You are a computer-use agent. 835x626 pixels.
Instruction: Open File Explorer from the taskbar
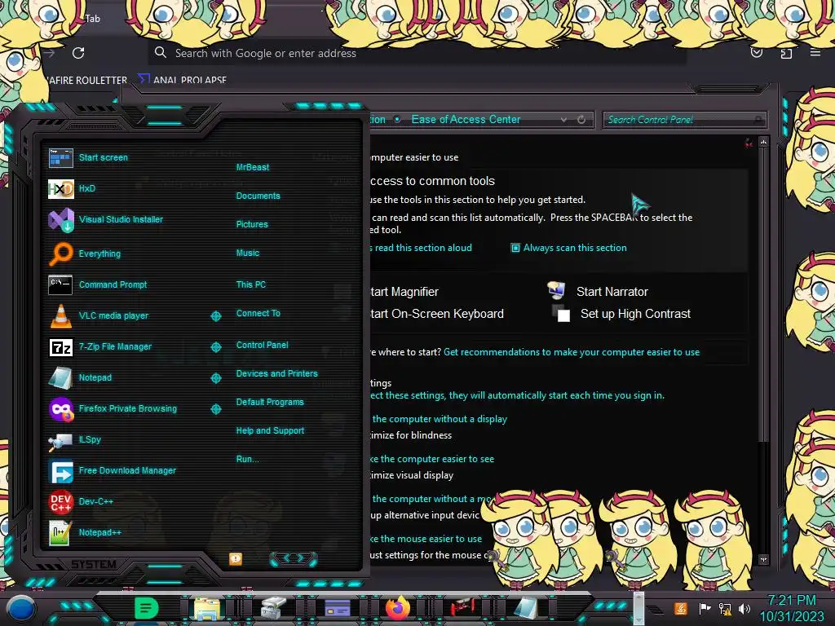point(207,608)
